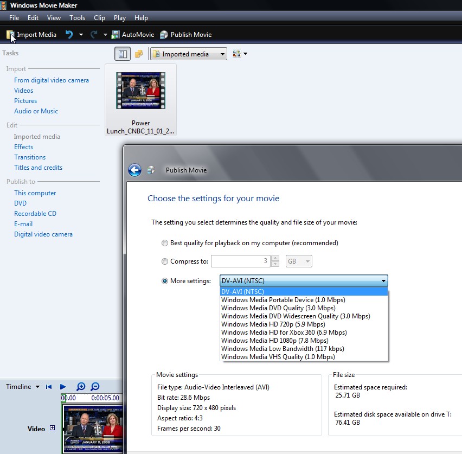This screenshot has width=462, height=454.
Task: Open the Clip menu
Action: (99, 18)
